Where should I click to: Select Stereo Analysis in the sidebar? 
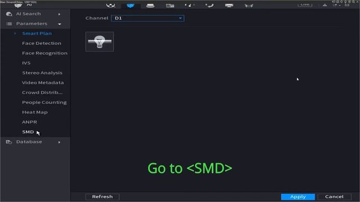42,73
